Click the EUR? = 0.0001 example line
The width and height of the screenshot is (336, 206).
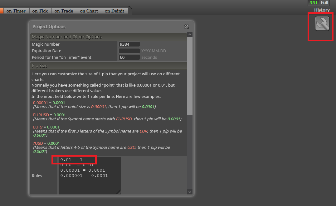[x=46, y=127]
